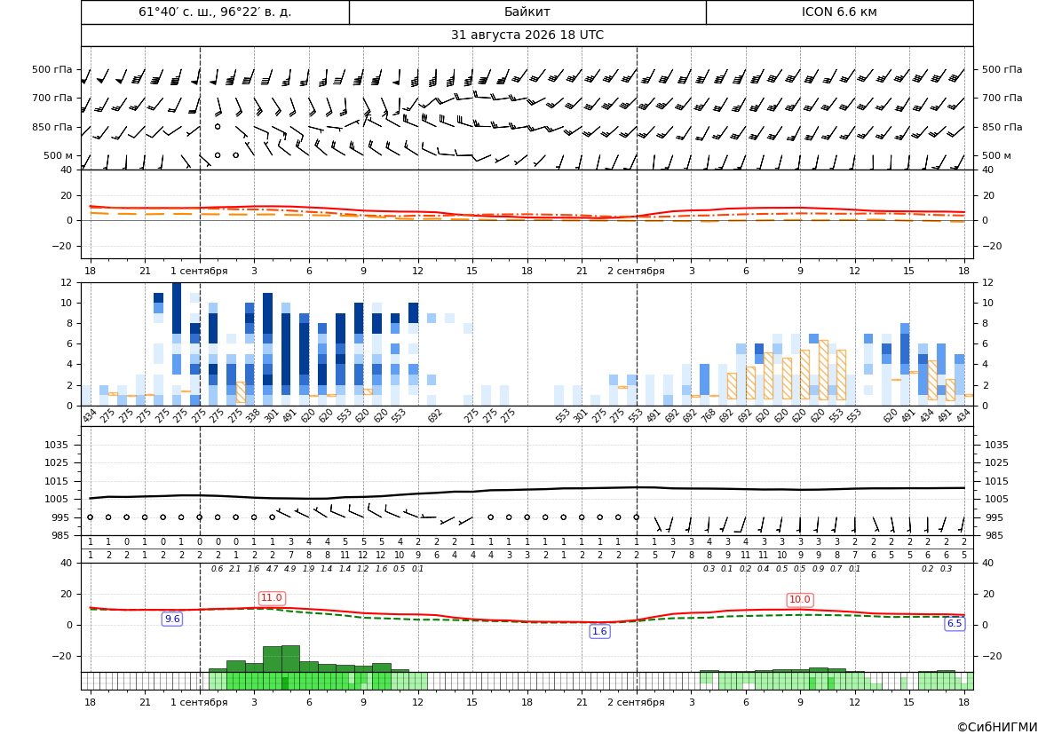Click the blue 6.5 temperature label

point(954,623)
